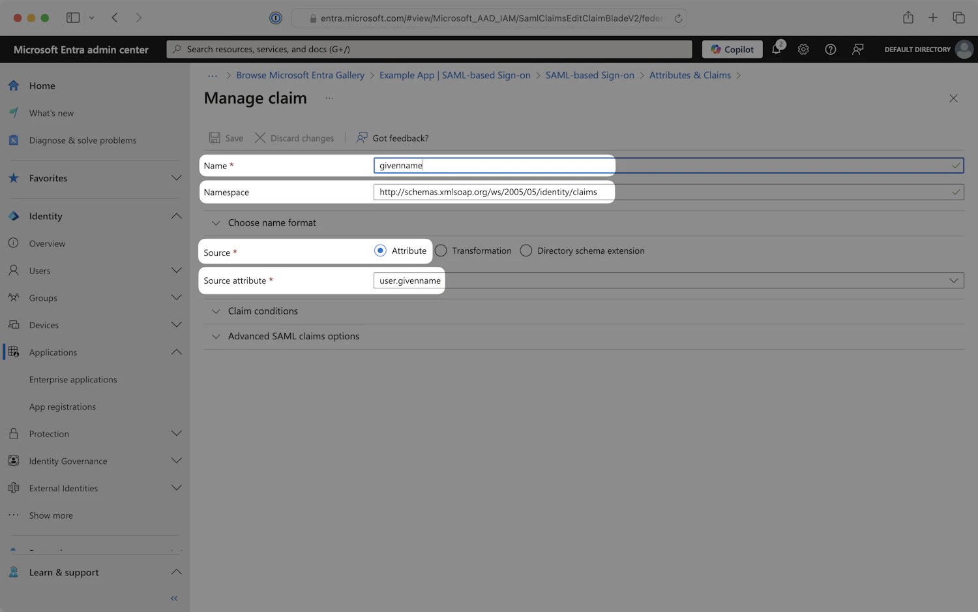Viewport: 978px width, 612px height.
Task: Open Enterprise applications
Action: (73, 380)
